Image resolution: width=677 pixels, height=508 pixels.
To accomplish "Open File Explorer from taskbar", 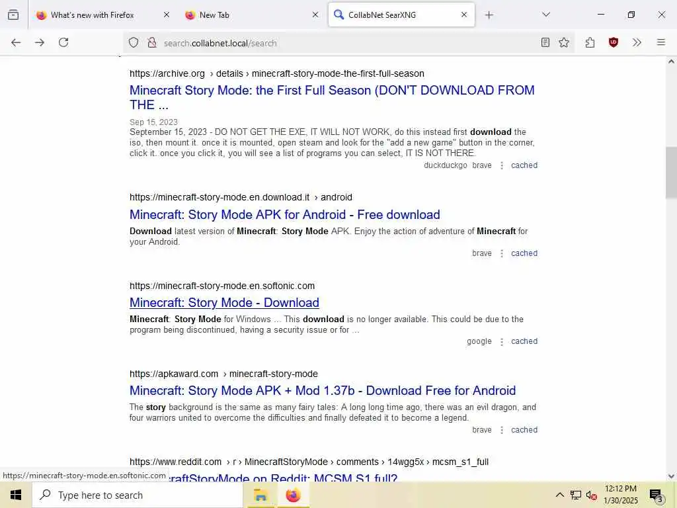I will tap(260, 495).
